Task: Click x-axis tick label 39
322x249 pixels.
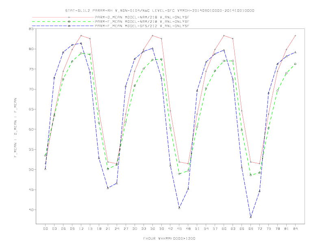Action: pyautogui.click(x=162, y=229)
